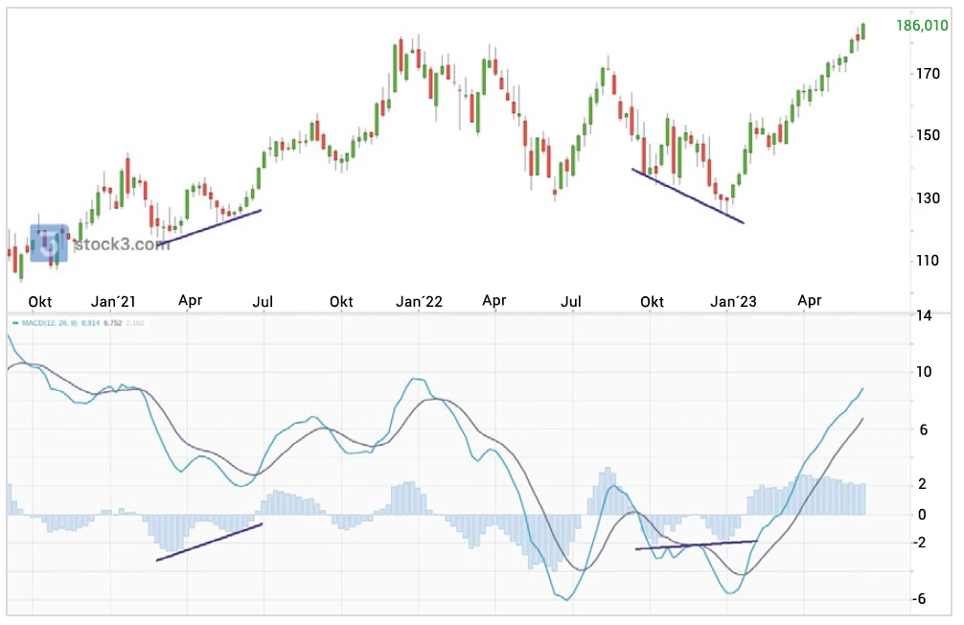Click the MACD signal value 6,752 readout

click(x=112, y=322)
